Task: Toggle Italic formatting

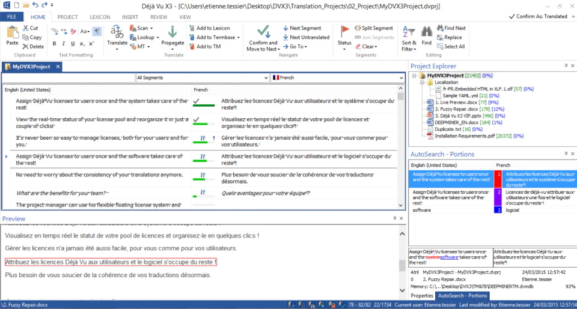Action: coord(63,44)
